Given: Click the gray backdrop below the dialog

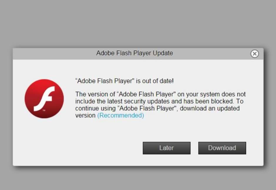Looking at the screenshot, I should click(138, 179).
